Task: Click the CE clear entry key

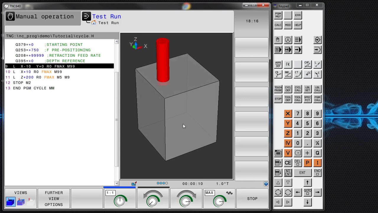Action: [288, 163]
